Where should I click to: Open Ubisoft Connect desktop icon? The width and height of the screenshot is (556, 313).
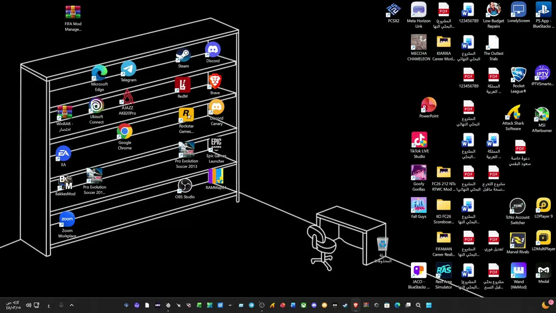(x=96, y=112)
